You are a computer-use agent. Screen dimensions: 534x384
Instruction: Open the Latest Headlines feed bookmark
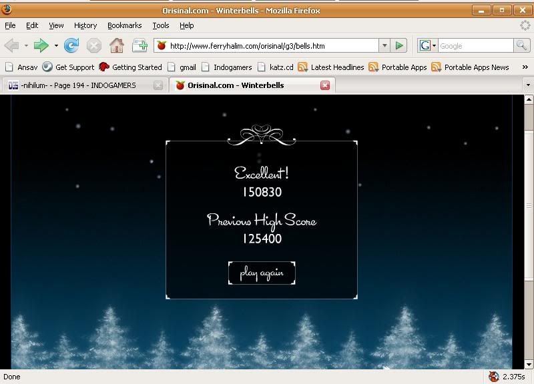pos(331,67)
